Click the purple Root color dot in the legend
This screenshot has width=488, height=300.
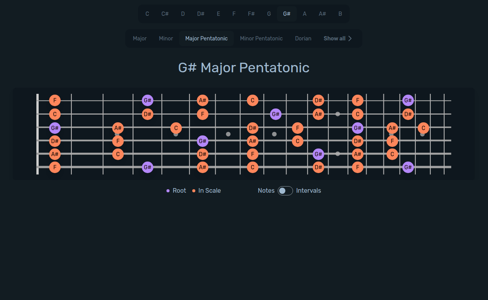pyautogui.click(x=168, y=190)
